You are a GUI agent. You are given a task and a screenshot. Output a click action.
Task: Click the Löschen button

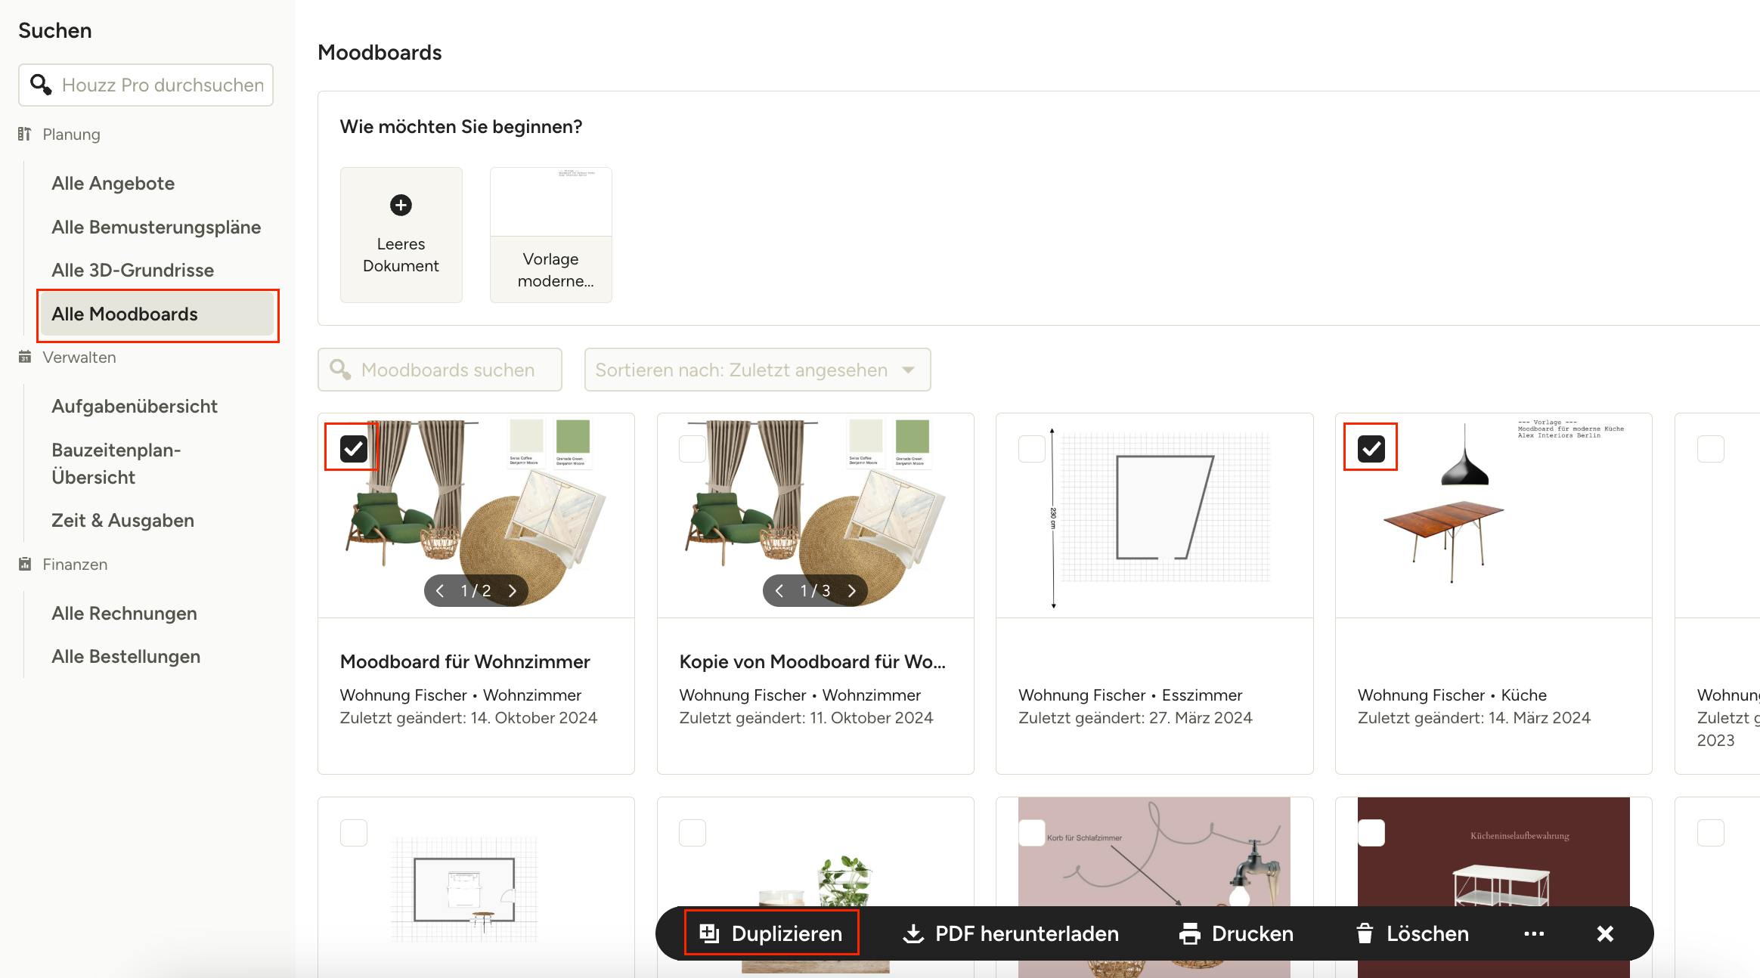point(1411,933)
